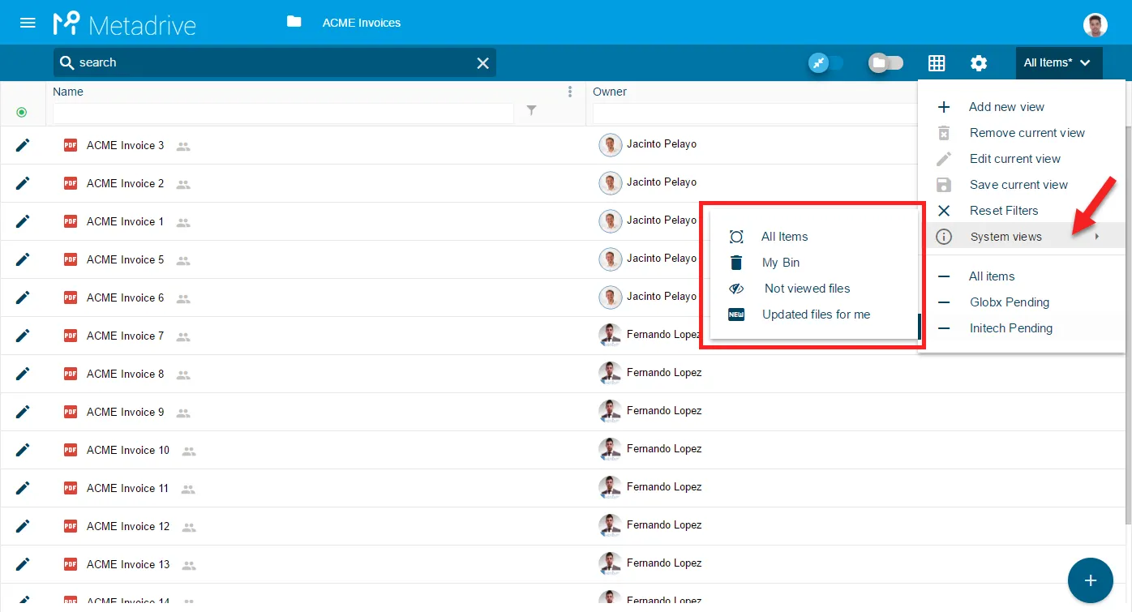Toggle the folder view switch
1132x612 pixels.
[885, 63]
